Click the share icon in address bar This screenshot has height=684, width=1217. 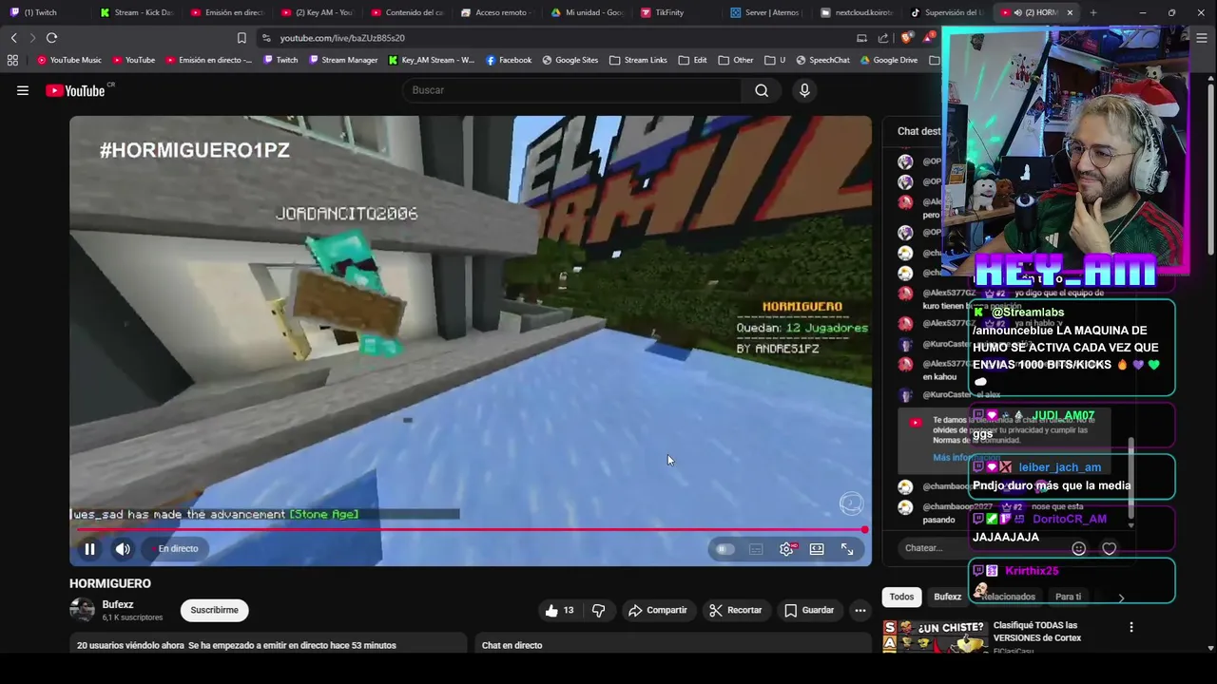pyautogui.click(x=883, y=38)
